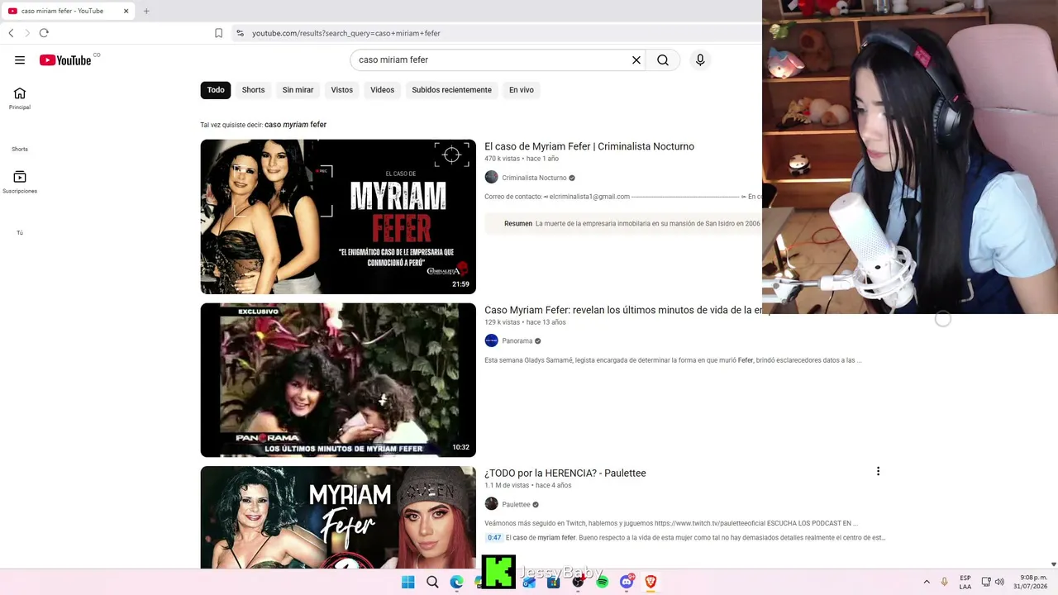
Task: Apply the 'Sin mirar' filter chip
Action: pos(298,90)
